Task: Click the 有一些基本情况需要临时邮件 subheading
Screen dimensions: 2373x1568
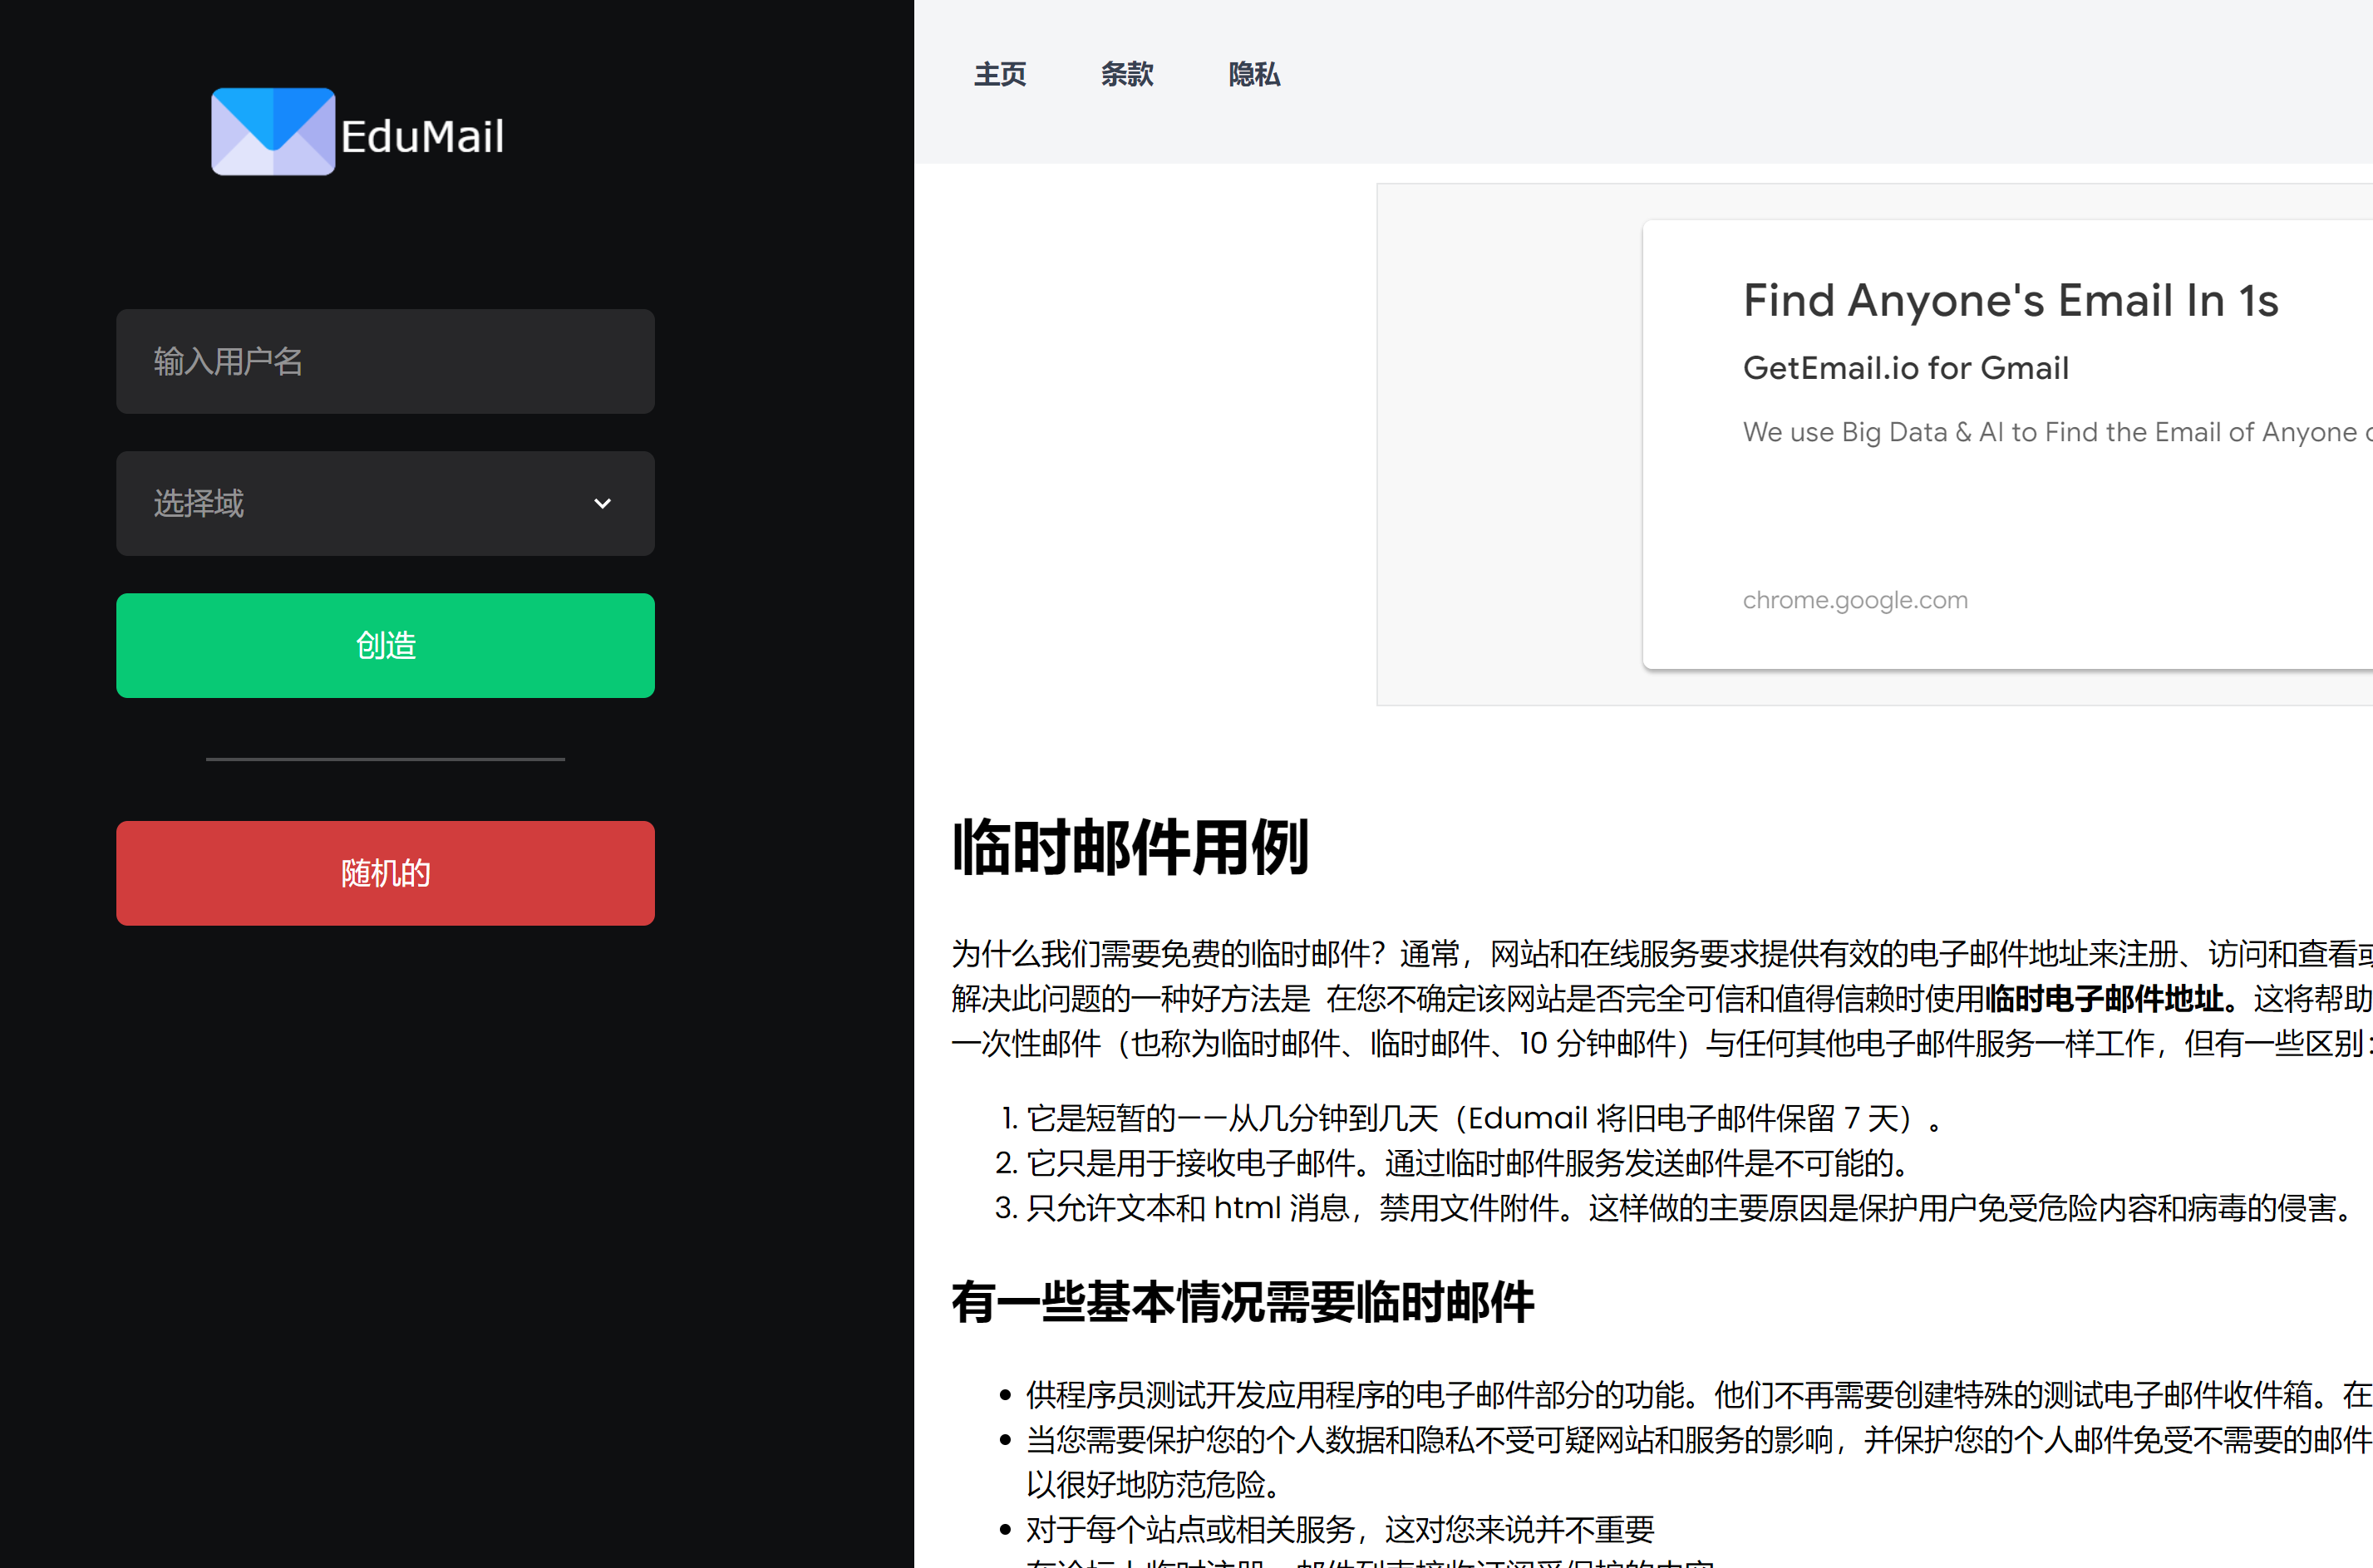Action: 1242,1302
